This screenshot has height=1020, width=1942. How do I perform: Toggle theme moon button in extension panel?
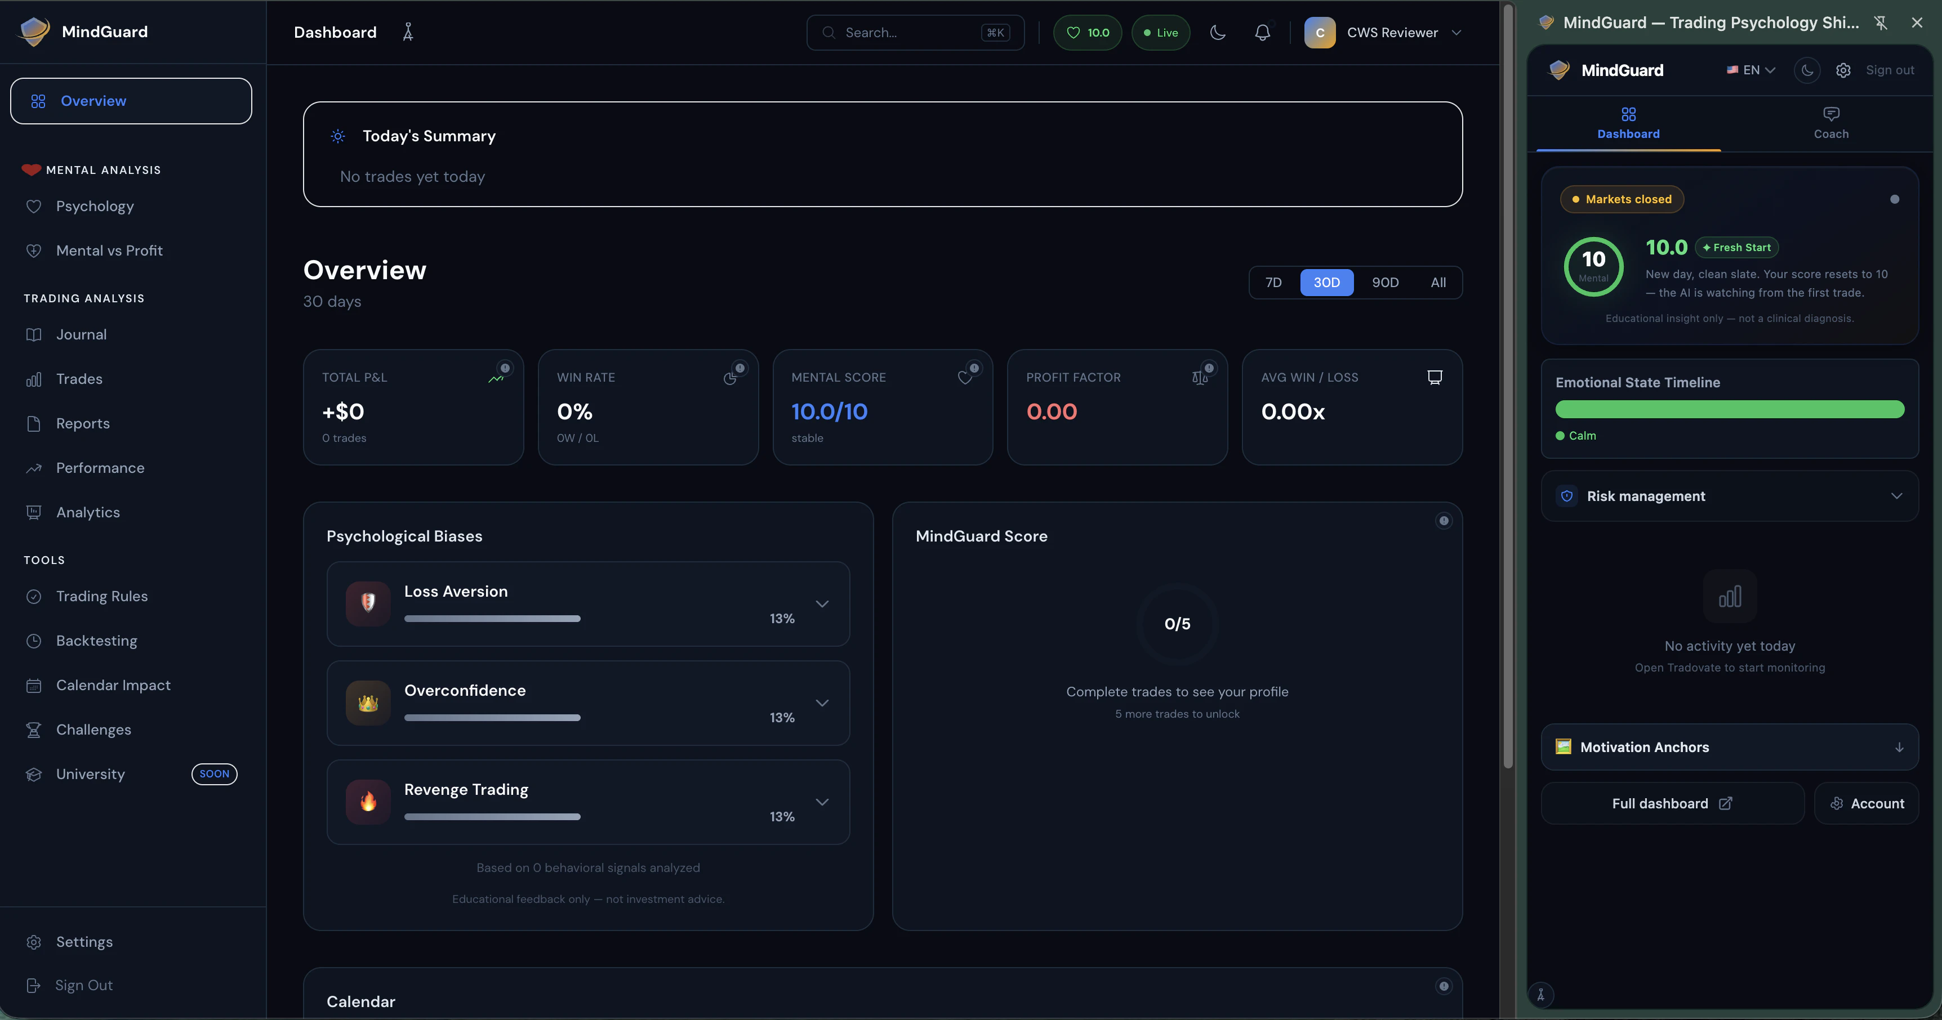pos(1807,70)
